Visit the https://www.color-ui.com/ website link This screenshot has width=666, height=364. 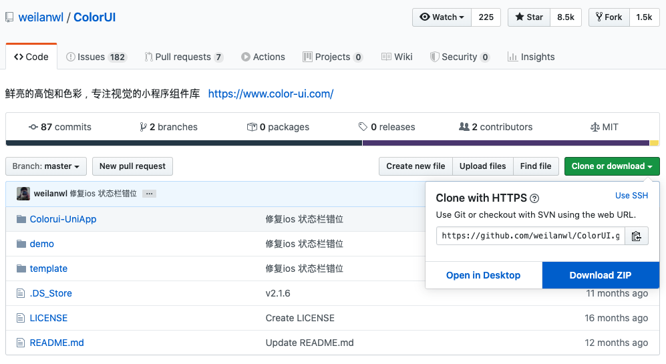271,94
